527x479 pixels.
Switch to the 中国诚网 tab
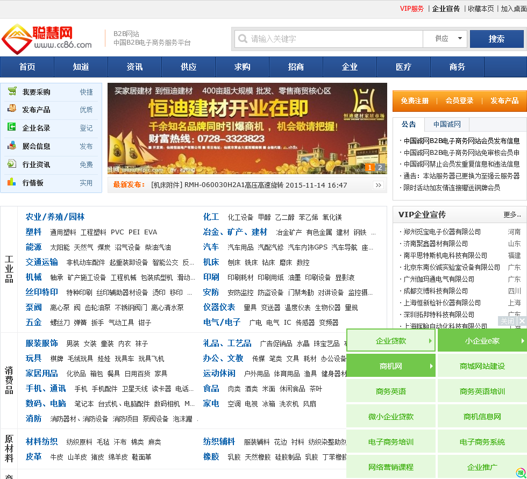447,124
